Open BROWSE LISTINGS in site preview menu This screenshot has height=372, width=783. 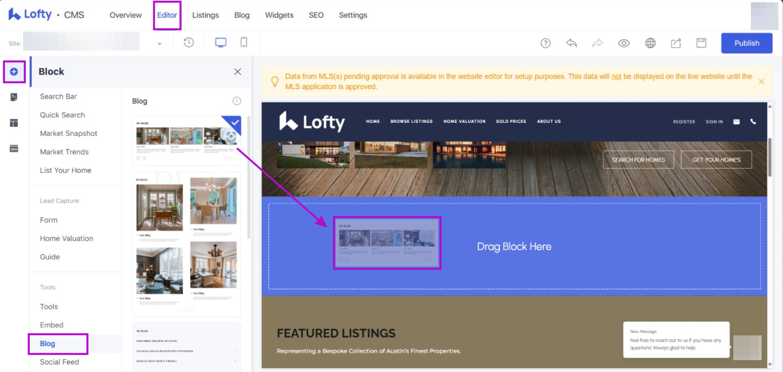411,121
